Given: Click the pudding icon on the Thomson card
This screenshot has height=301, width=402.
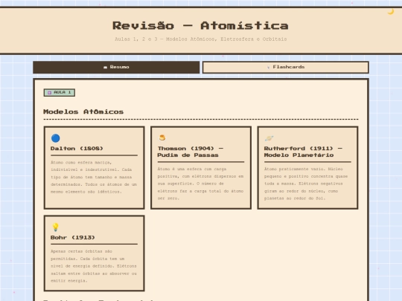Looking at the screenshot, I should click(162, 137).
